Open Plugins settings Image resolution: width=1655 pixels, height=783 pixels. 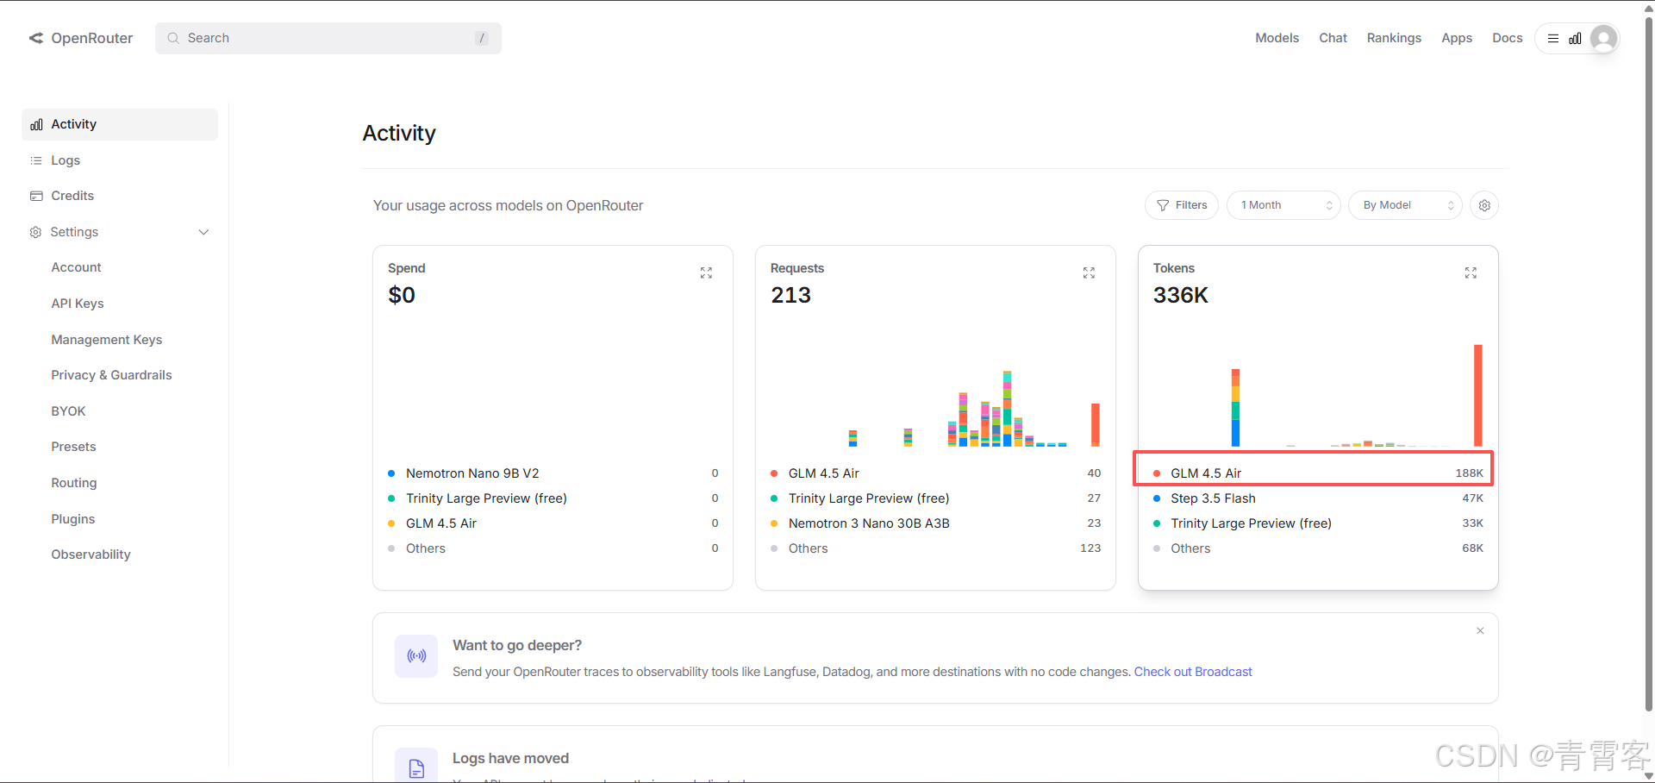pyautogui.click(x=73, y=519)
